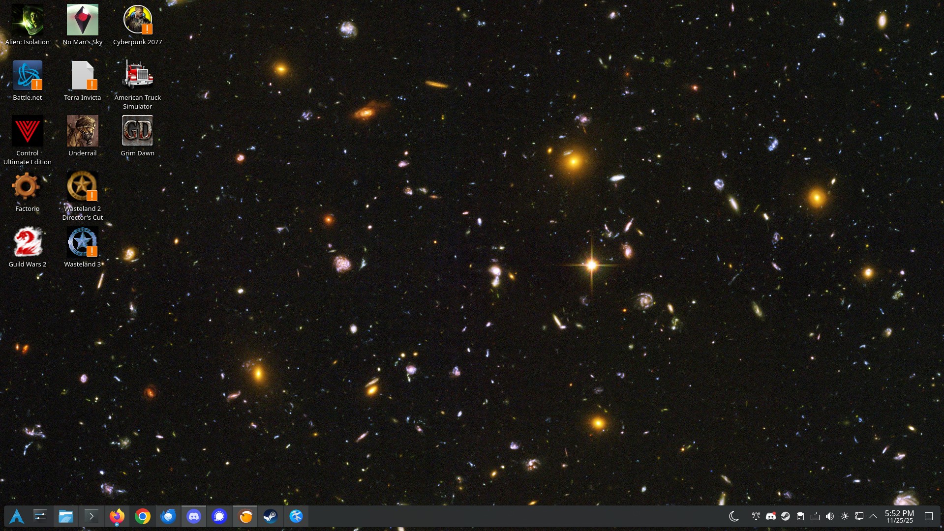
Task: Launch Factorio from the desktop
Action: pos(28,192)
